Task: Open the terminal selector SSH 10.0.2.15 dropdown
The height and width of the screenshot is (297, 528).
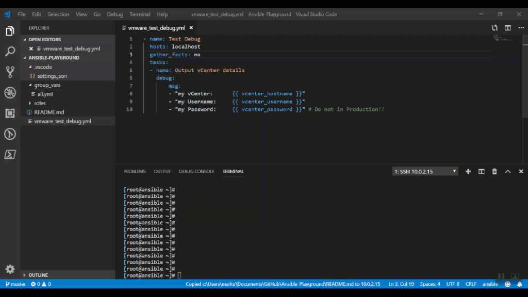Action: pyautogui.click(x=425, y=172)
